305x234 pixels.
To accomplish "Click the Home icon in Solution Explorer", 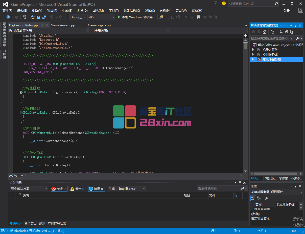I will pyautogui.click(x=265, y=32).
